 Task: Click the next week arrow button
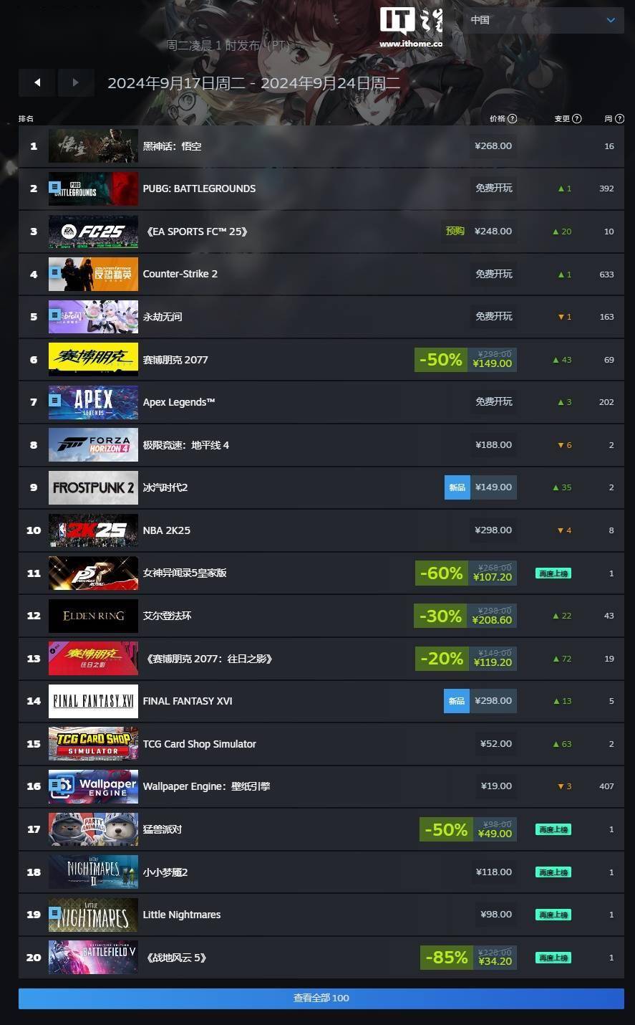[76, 82]
